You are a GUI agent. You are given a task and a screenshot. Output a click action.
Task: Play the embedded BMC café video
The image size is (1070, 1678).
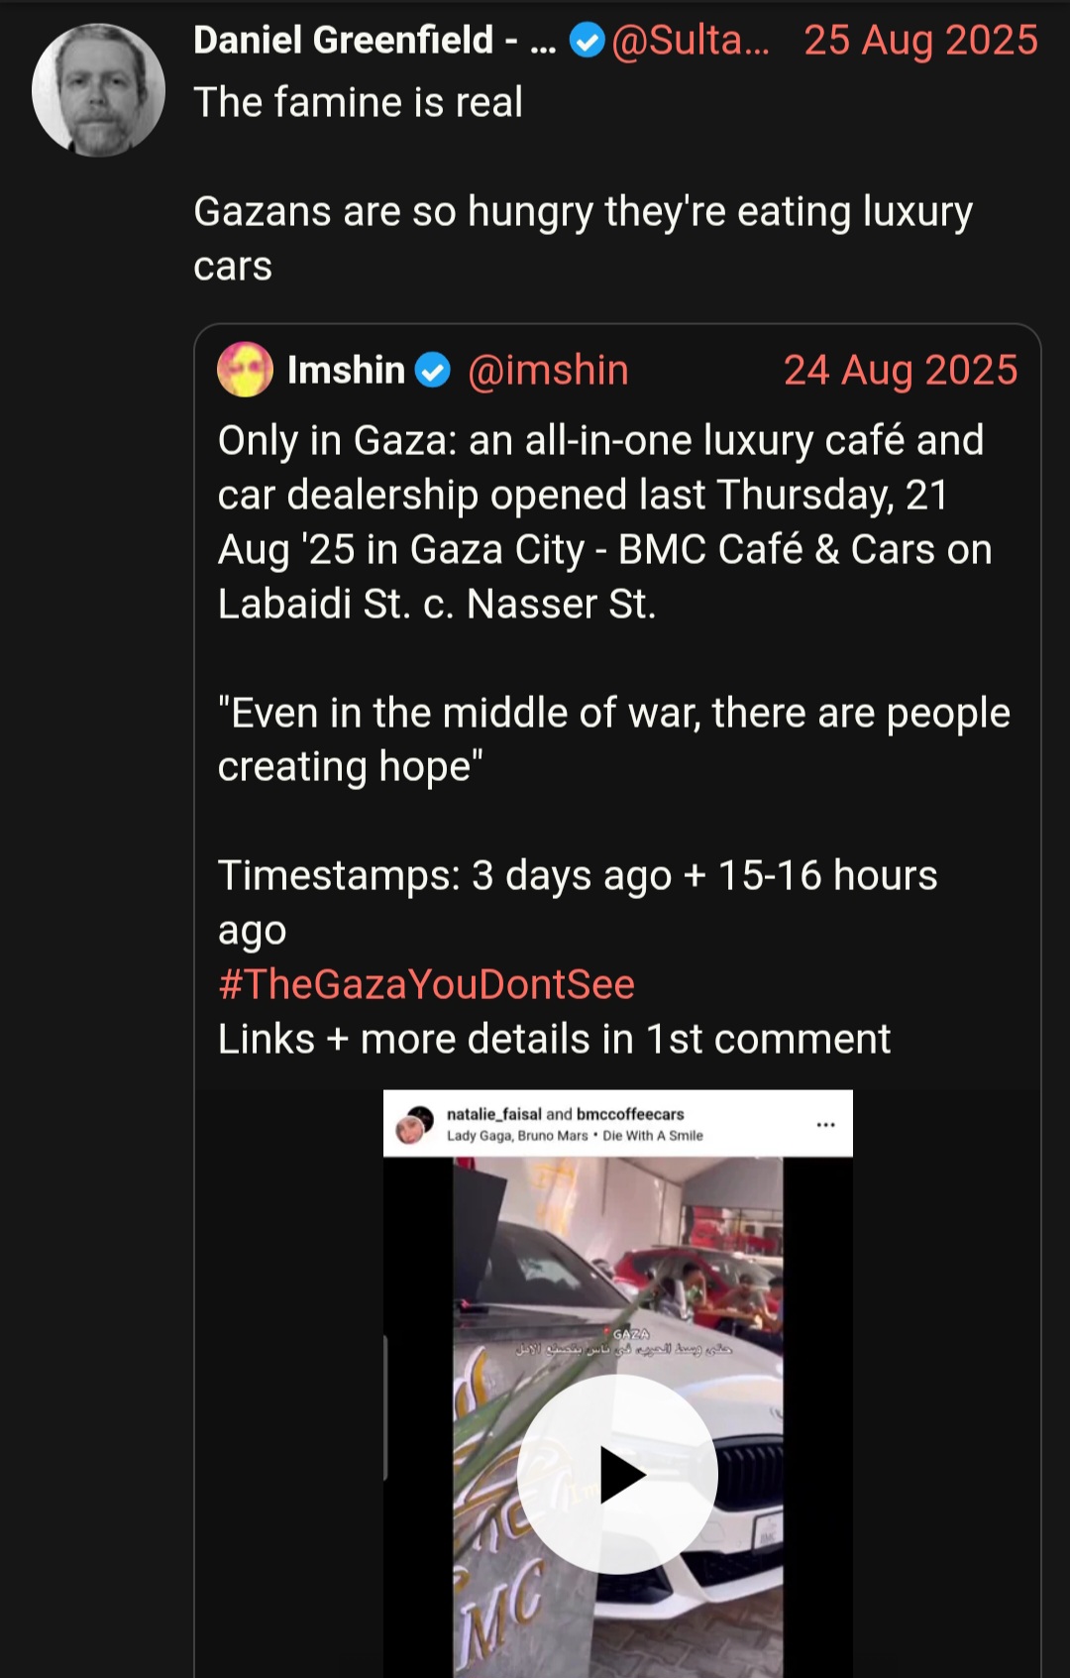click(x=617, y=1474)
